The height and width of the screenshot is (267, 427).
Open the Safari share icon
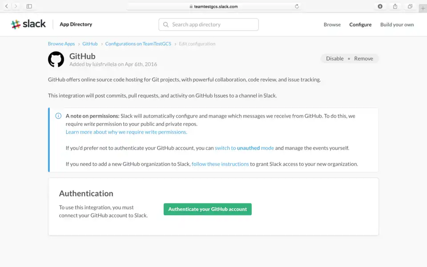pos(395,6)
